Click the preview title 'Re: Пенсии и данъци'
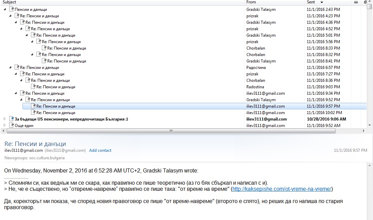 click(35, 144)
